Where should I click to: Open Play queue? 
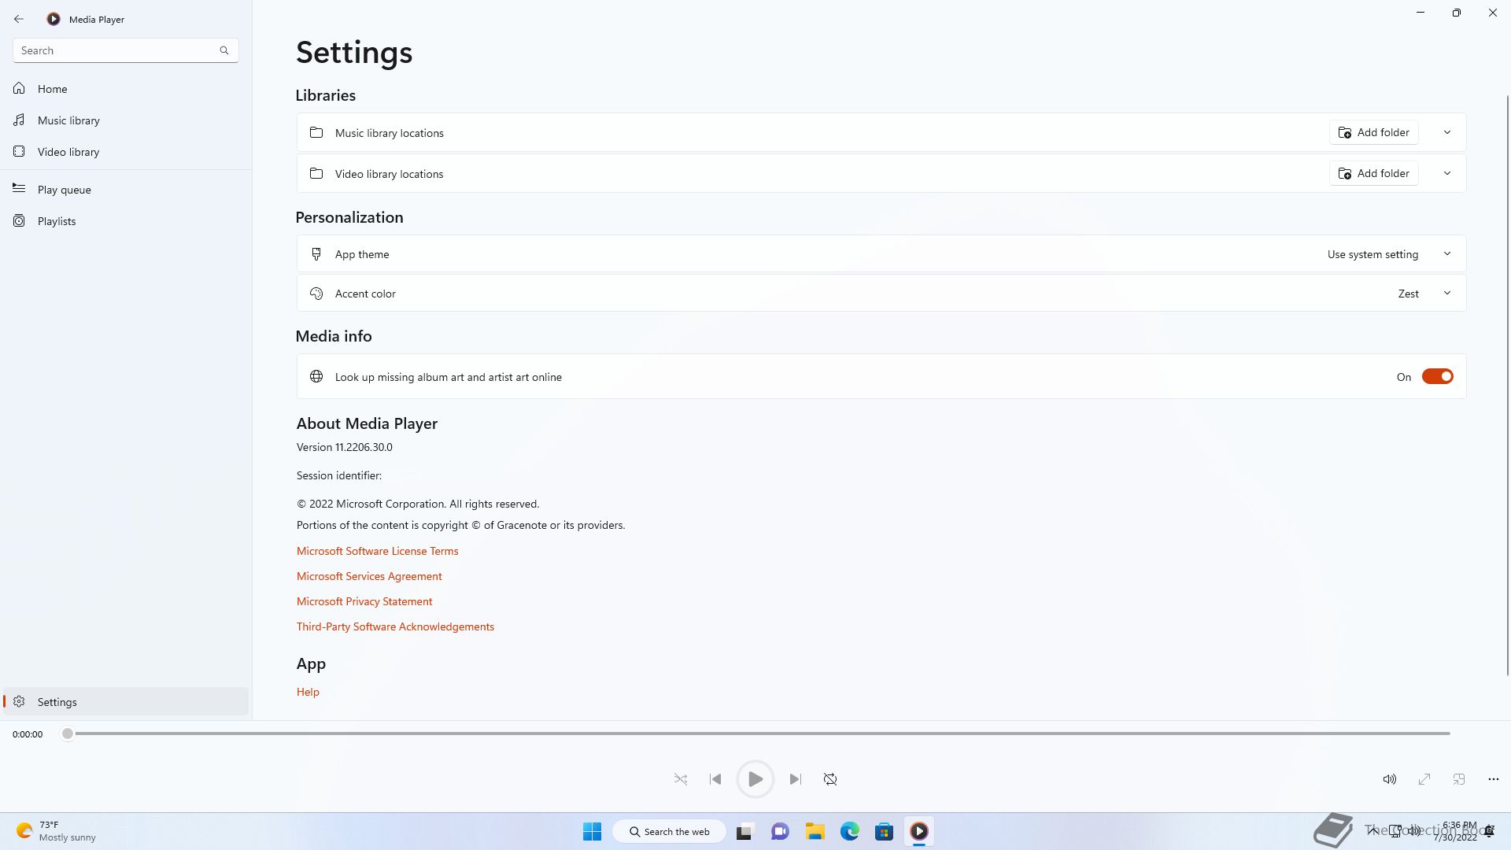126,190
